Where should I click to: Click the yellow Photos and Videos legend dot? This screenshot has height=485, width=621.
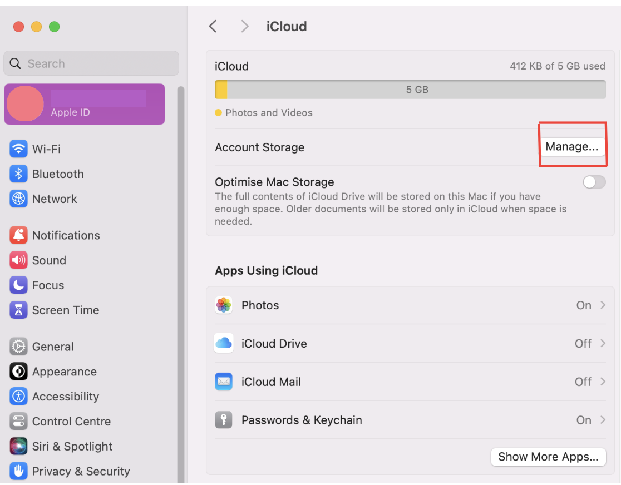[218, 113]
